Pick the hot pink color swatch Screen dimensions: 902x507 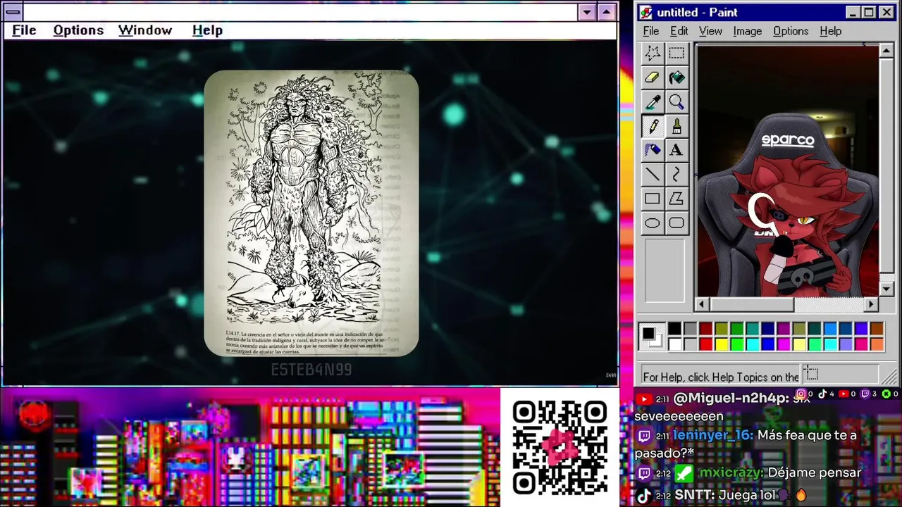point(860,344)
